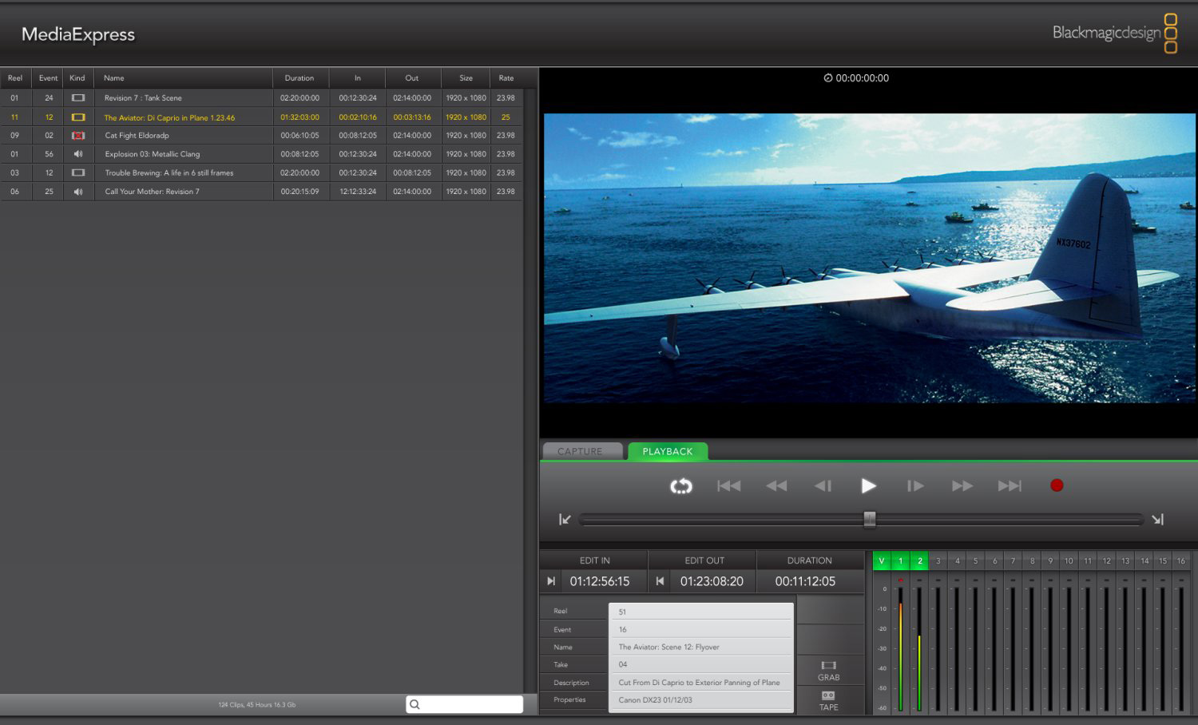Mark Edit In point button
The width and height of the screenshot is (1198, 725).
point(550,581)
